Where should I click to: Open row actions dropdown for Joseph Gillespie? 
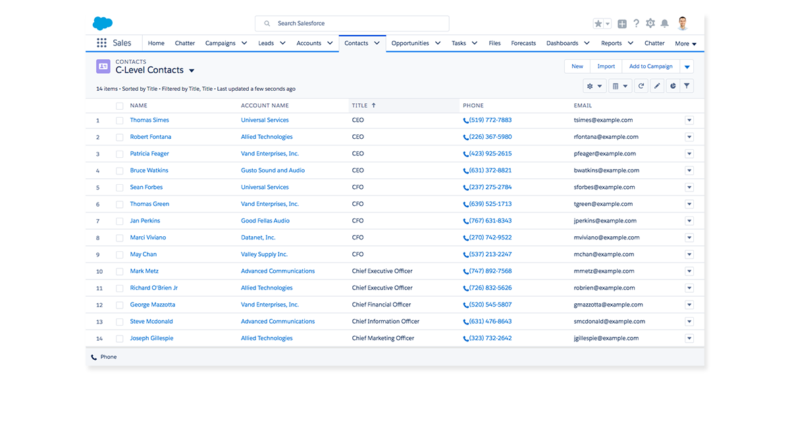coord(689,338)
